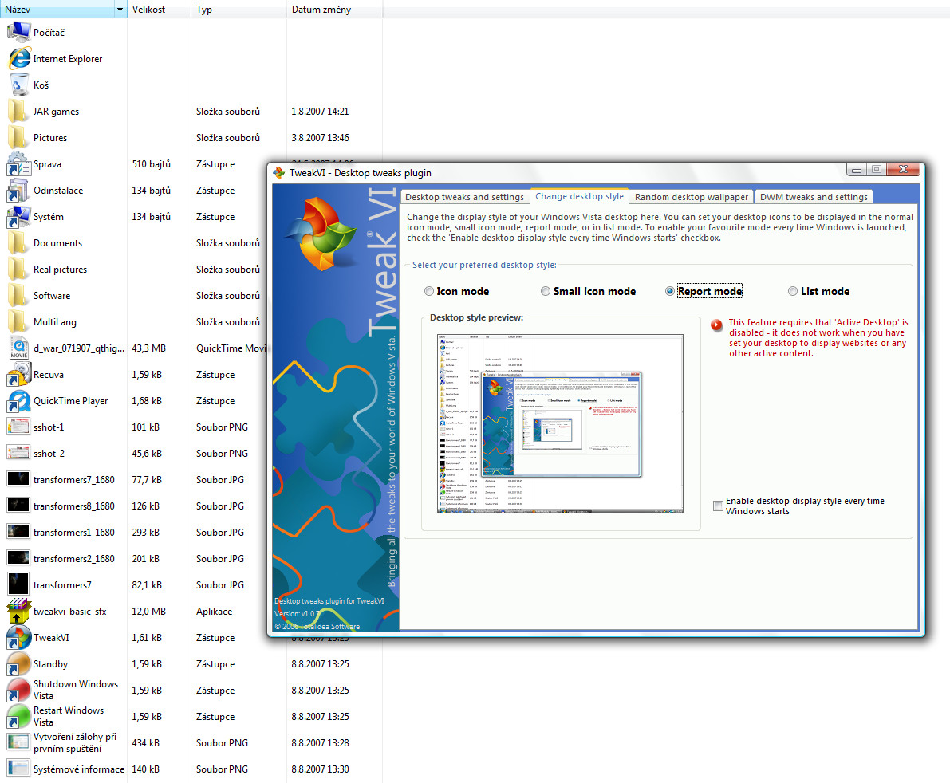Screen dimensions: 950x783
Task: Click the red Active Desktop warning icon
Action: (x=717, y=325)
